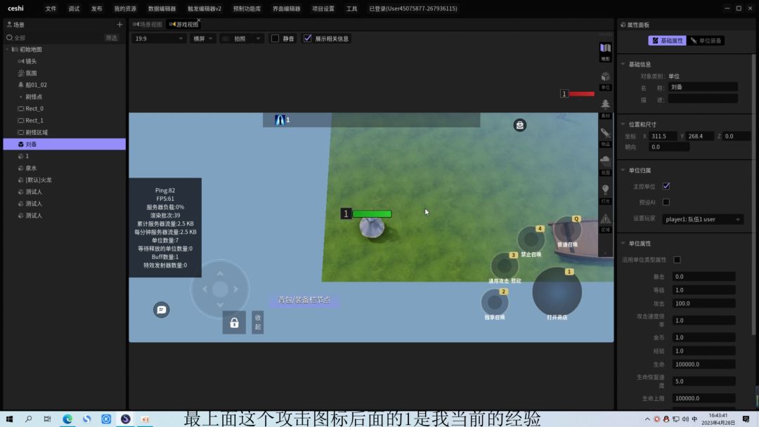Open the 素材 tree asset tool

pyautogui.click(x=605, y=105)
